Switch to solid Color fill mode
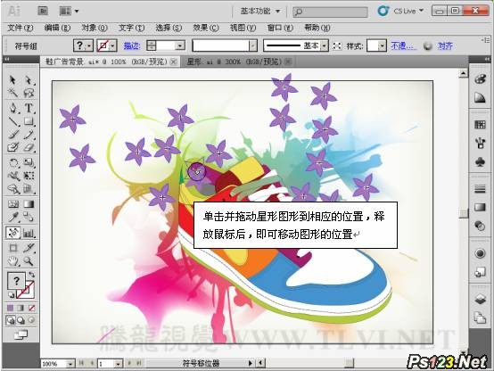The width and height of the screenshot is (494, 371). [x=11, y=308]
